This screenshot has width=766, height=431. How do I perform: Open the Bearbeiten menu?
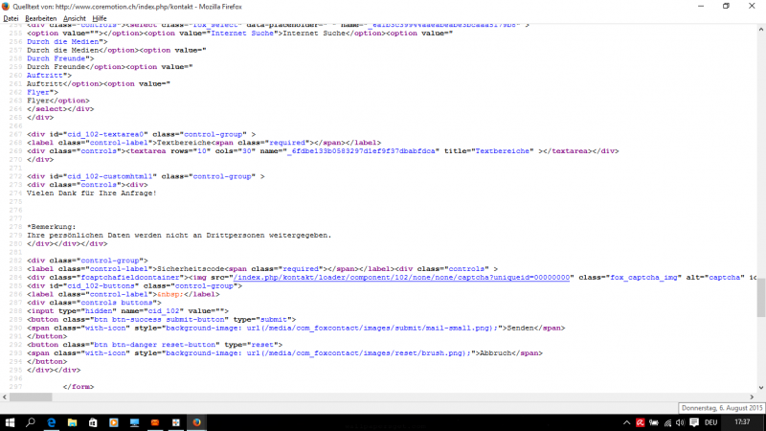[40, 18]
